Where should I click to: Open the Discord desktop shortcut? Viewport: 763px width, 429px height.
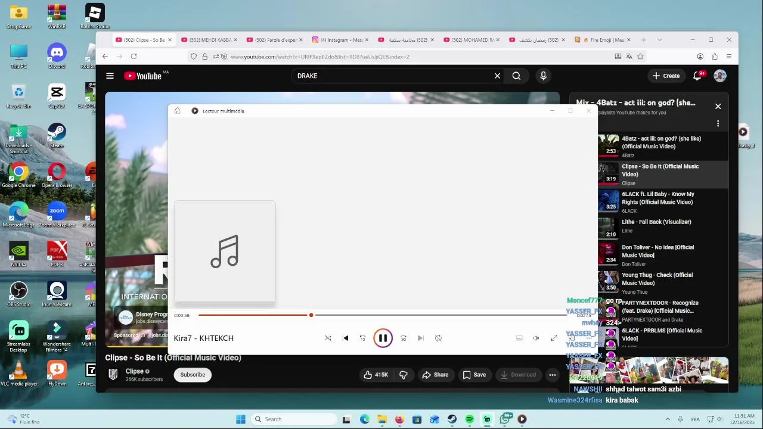pos(57,57)
